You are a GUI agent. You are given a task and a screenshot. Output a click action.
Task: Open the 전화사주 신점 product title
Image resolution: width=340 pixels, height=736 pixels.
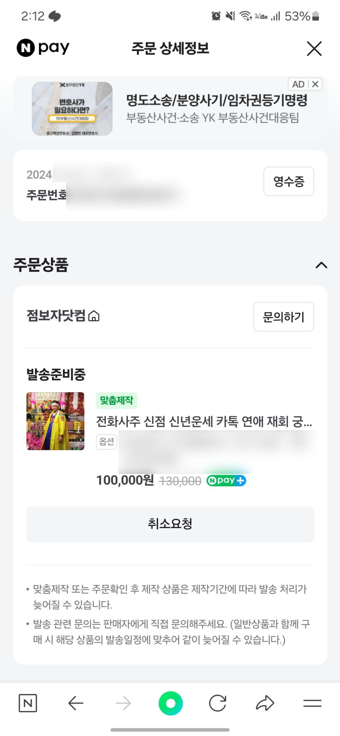(204, 422)
